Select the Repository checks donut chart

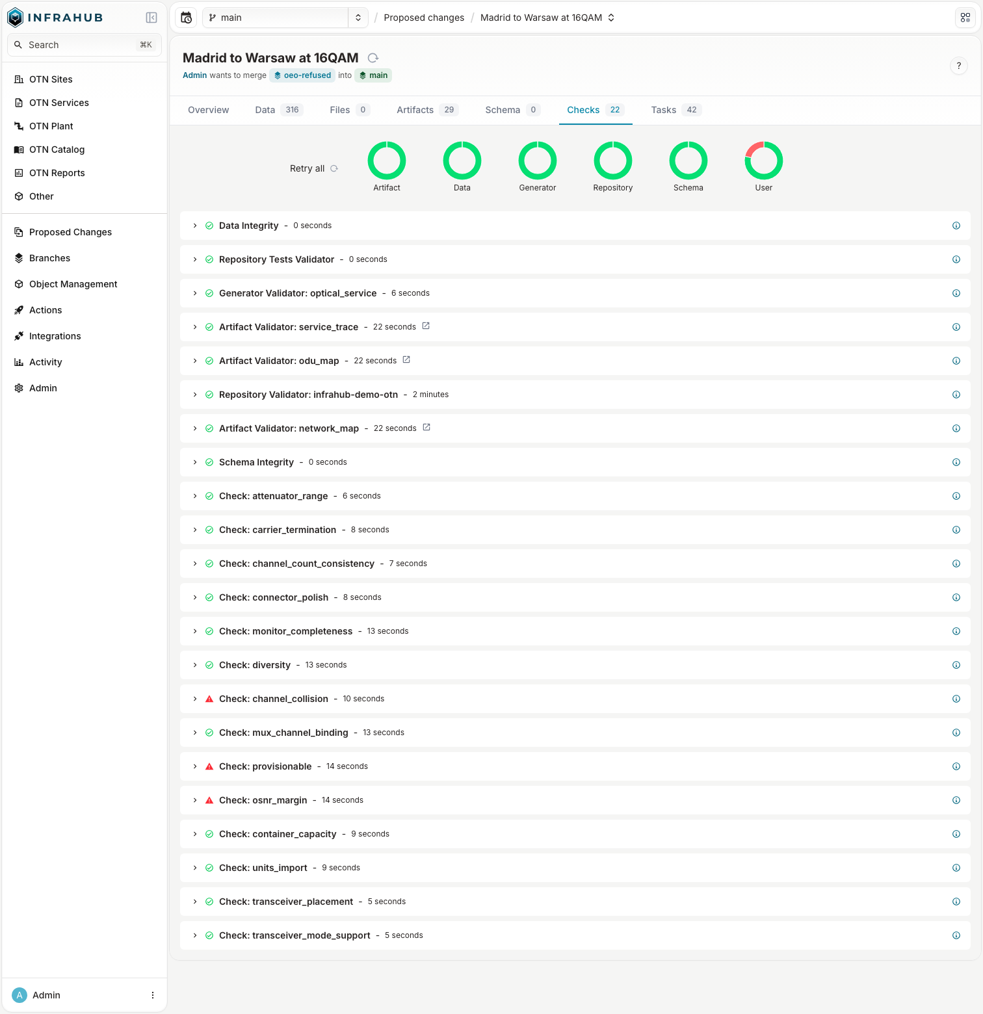[x=613, y=161]
